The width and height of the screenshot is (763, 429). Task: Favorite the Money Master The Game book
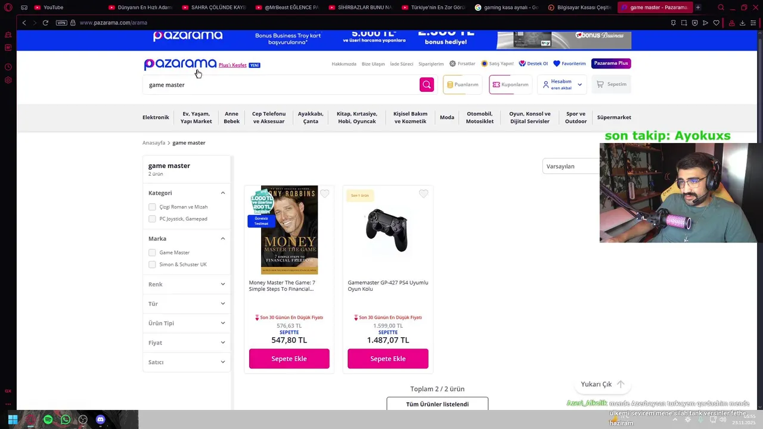(324, 194)
